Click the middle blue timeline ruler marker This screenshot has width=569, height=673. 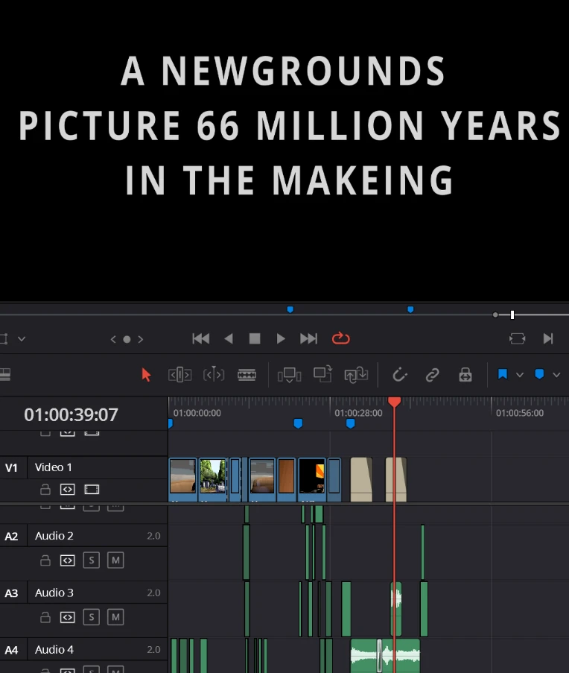click(298, 423)
